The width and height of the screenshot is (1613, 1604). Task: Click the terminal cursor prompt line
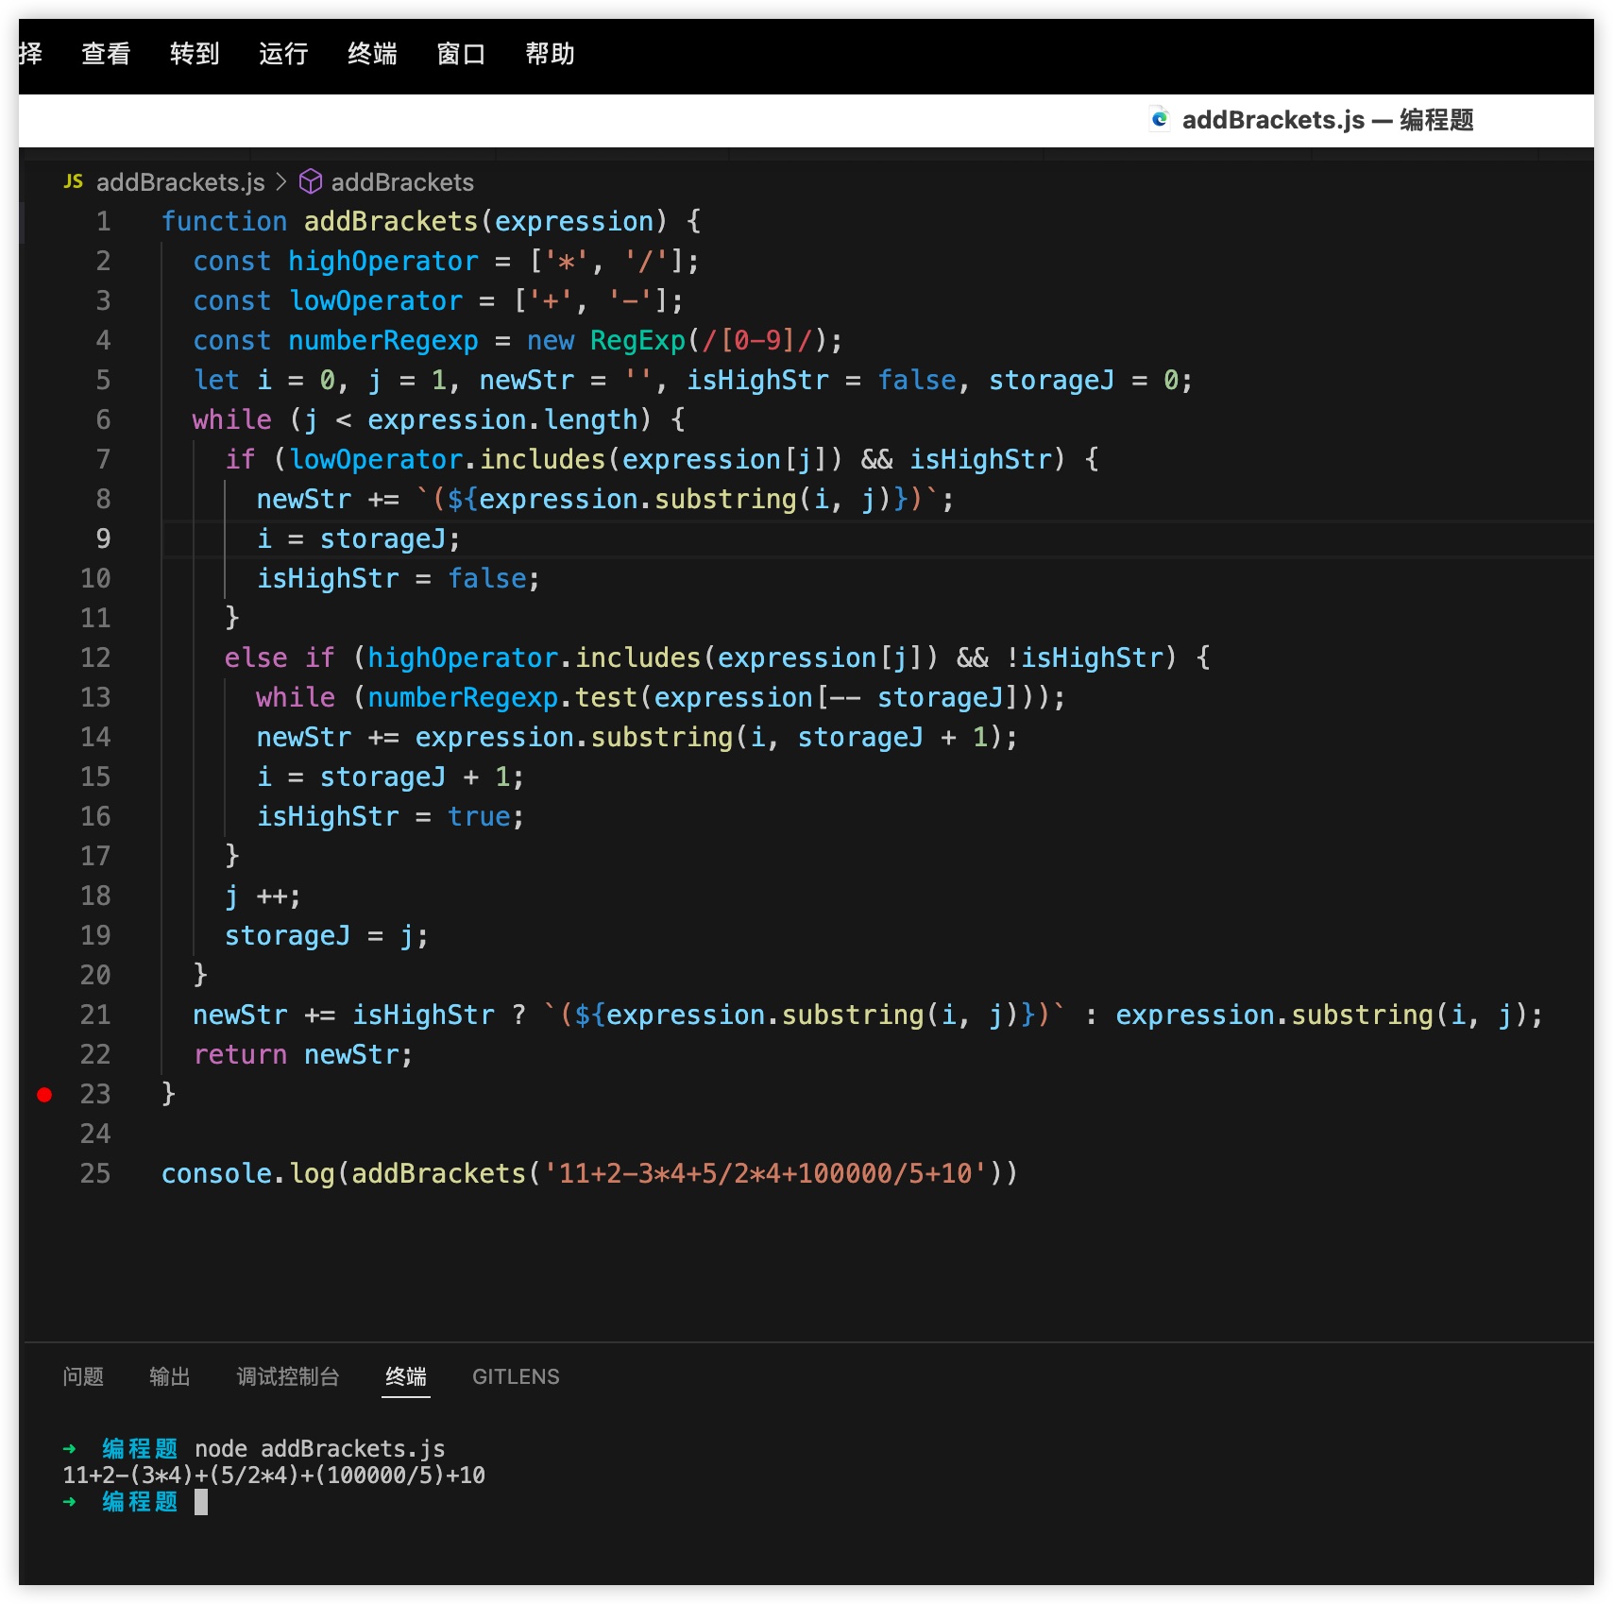coord(135,1501)
